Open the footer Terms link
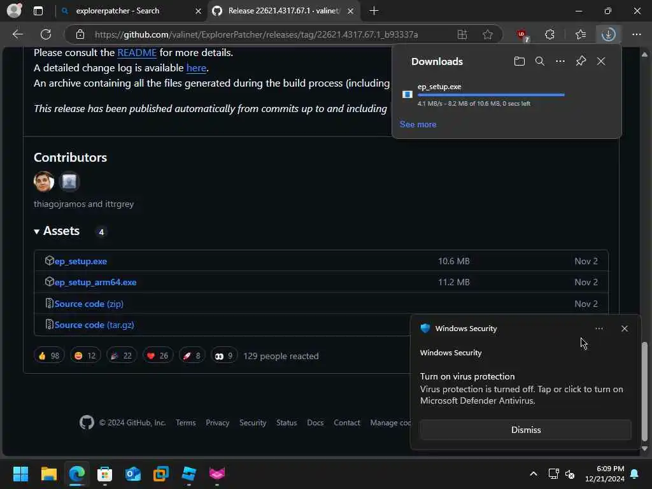Image resolution: width=652 pixels, height=489 pixels. [185, 423]
